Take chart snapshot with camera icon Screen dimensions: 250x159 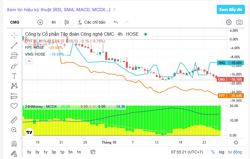(239, 22)
